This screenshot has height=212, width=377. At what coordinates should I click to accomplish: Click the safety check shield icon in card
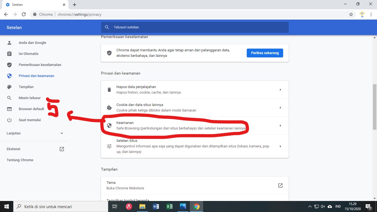coord(109,53)
